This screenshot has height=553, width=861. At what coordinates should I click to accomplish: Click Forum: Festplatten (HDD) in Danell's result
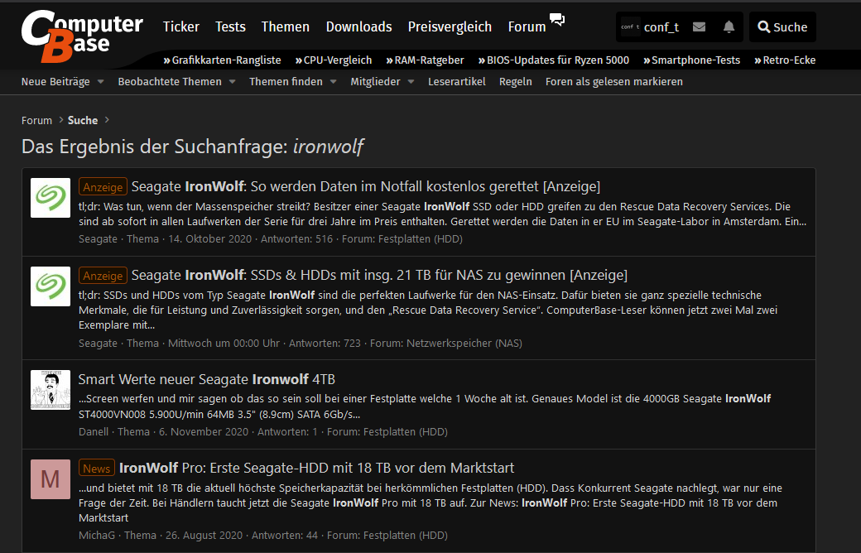pos(387,431)
